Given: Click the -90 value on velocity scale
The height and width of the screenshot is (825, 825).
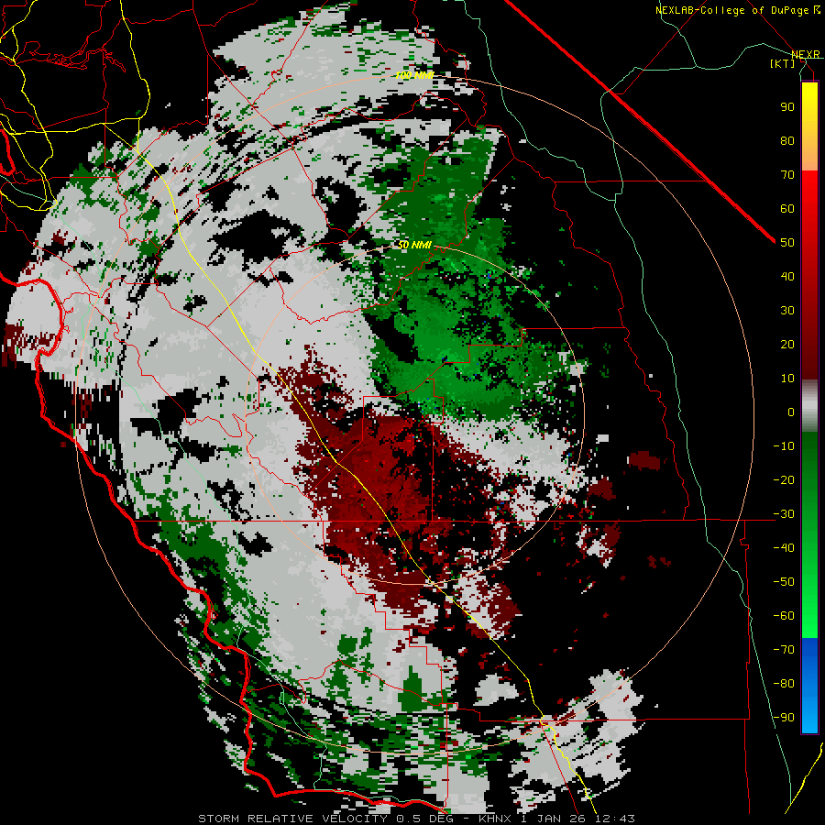Looking at the screenshot, I should click(784, 717).
